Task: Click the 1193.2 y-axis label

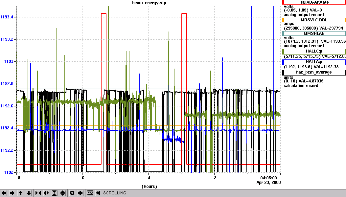Action: click(x=7, y=39)
